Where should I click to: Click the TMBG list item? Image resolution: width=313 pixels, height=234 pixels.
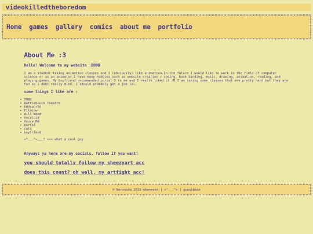pyautogui.click(x=28, y=99)
